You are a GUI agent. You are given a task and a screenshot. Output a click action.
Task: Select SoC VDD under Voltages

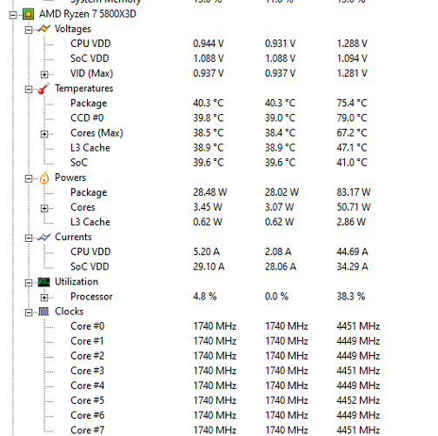90,58
